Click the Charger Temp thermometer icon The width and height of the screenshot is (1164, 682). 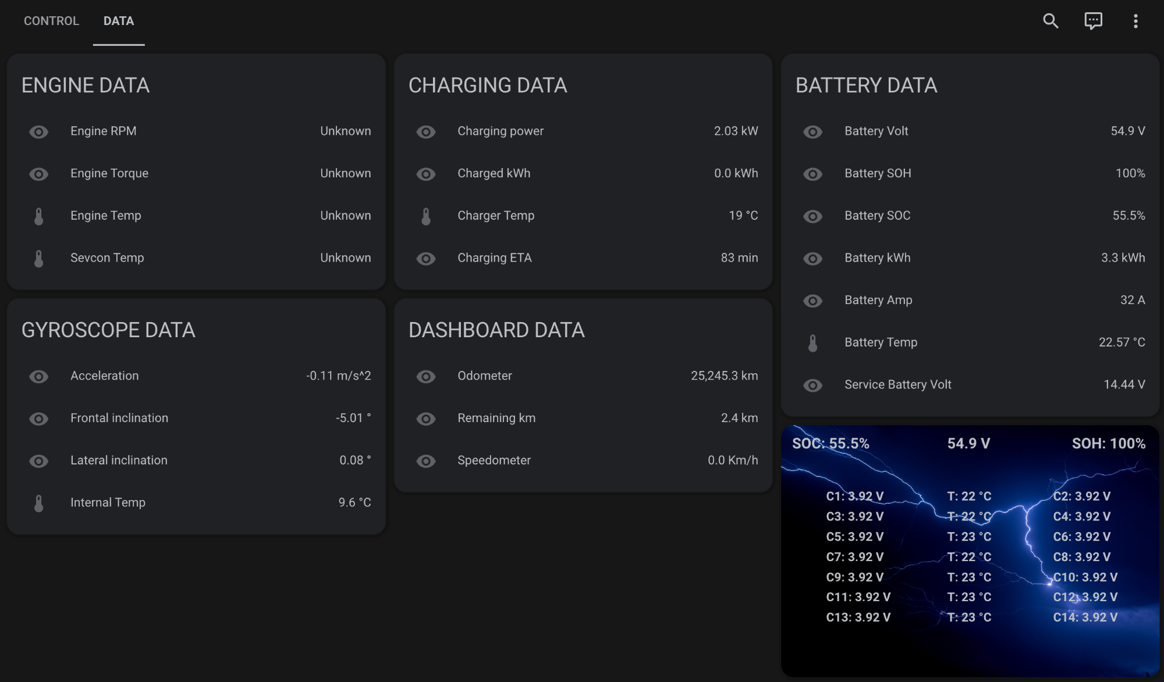point(426,216)
